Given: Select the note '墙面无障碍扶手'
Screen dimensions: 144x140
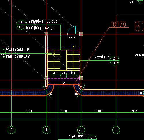Looking at the screenshot, I should point(102,57).
